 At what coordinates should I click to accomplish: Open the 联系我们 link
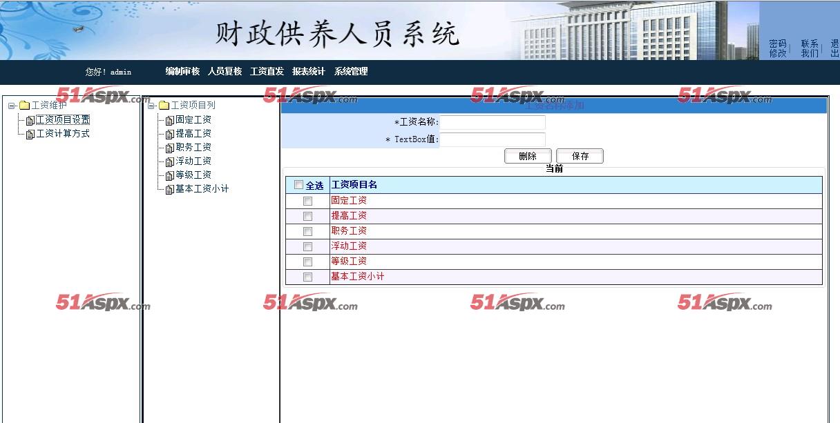(x=810, y=48)
